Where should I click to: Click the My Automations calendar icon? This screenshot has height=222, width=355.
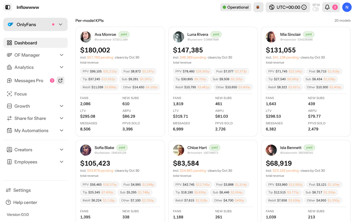9,130
